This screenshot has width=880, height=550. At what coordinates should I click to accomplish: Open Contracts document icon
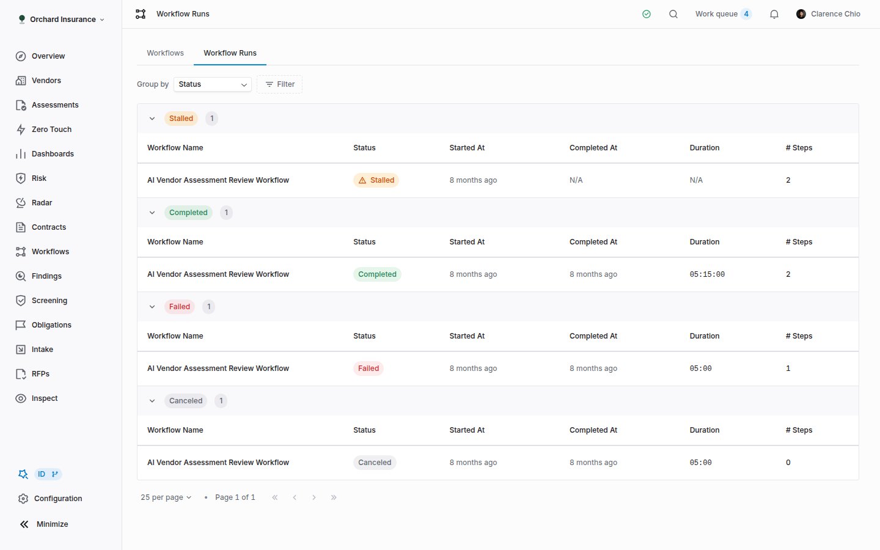click(21, 227)
